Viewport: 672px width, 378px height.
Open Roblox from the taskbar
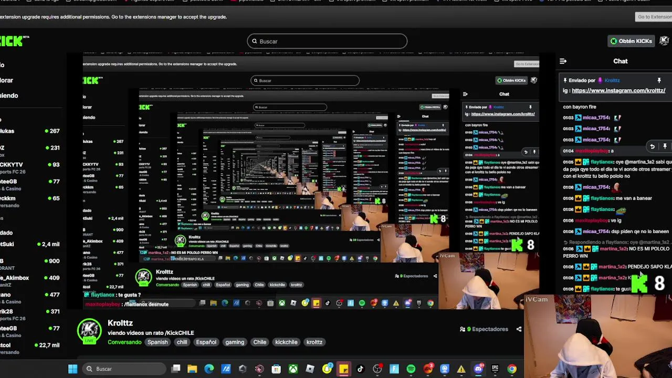pos(310,369)
